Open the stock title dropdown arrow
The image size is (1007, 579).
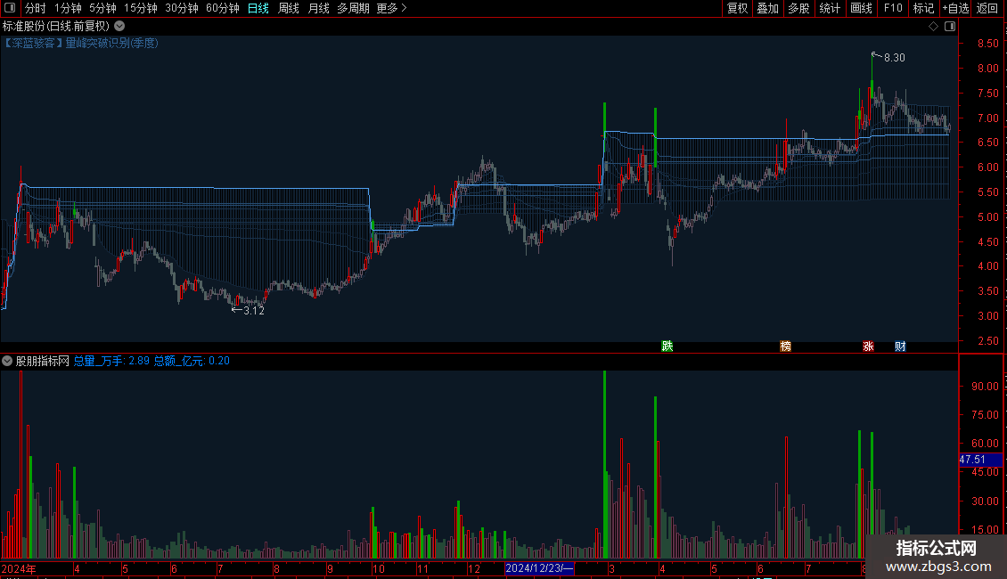[x=119, y=27]
